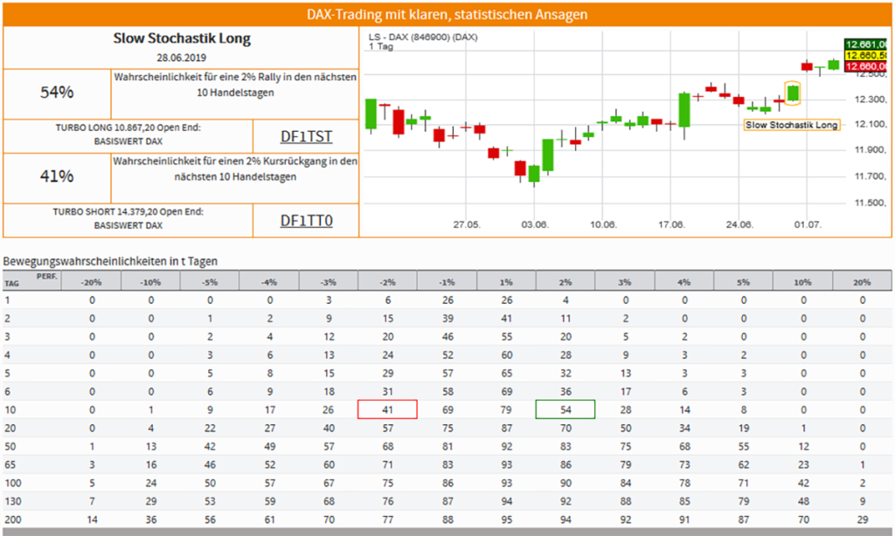Click the 03.06. date on chart axis
Image resolution: width=895 pixels, height=536 pixels.
[x=535, y=224]
